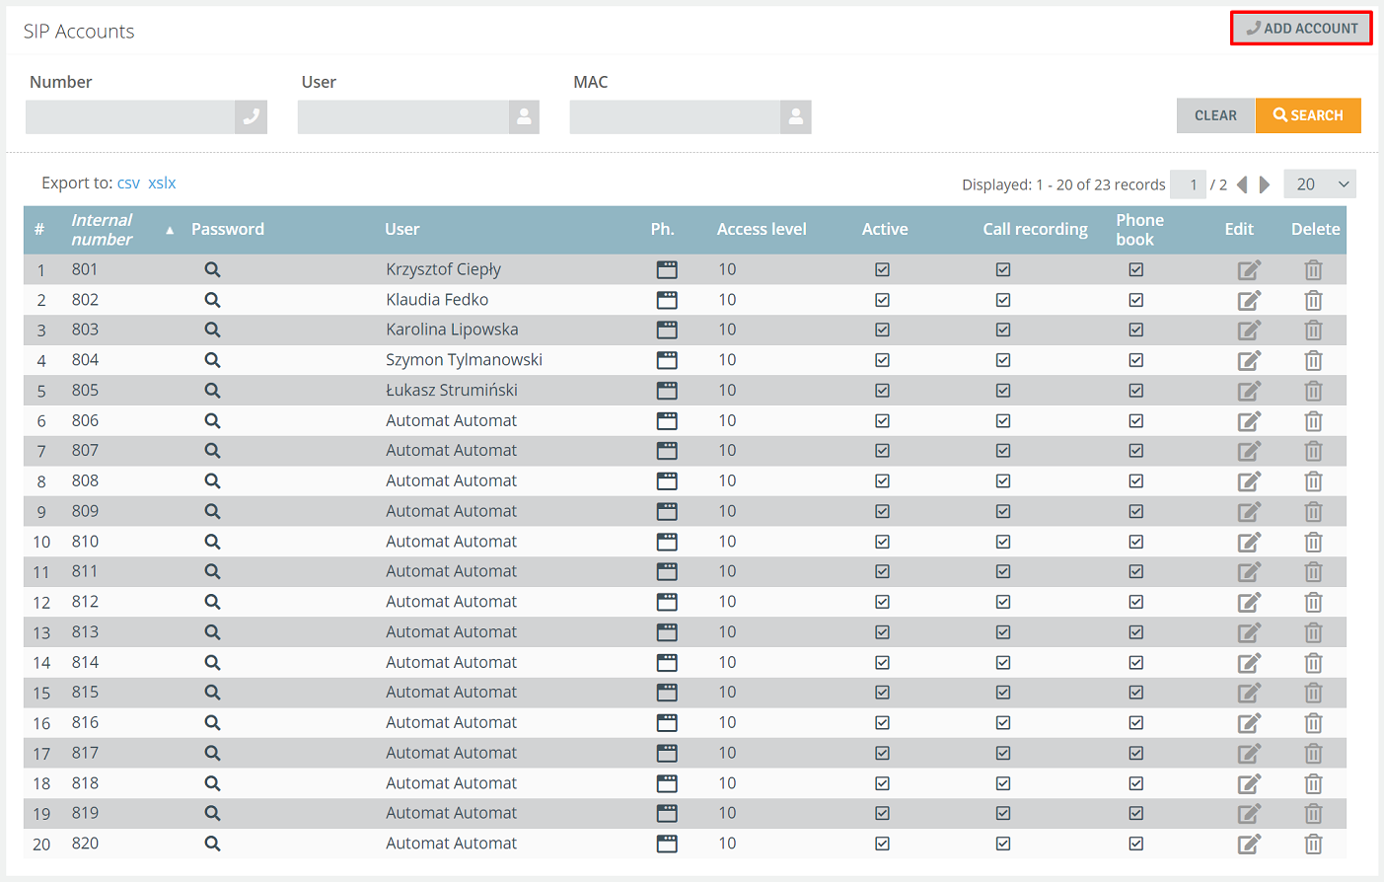This screenshot has height=882, width=1384.
Task: Click the Password column header
Action: [x=228, y=229]
